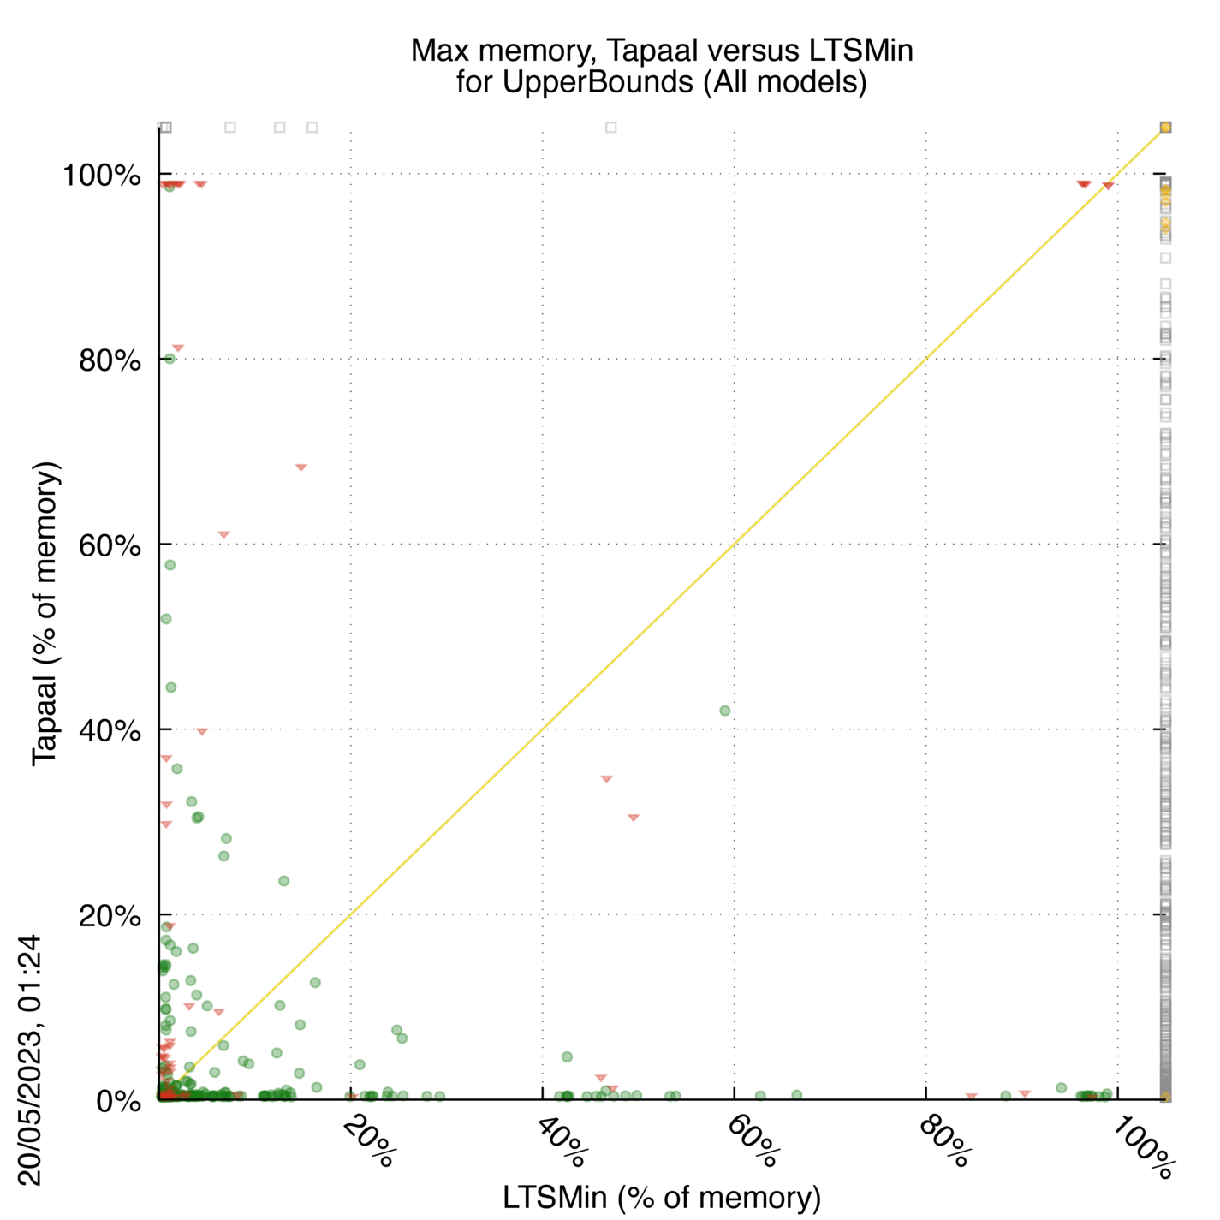This screenshot has width=1220, height=1220.
Task: Click the green point at 80% Tapaal near left axis
Action: pos(170,359)
